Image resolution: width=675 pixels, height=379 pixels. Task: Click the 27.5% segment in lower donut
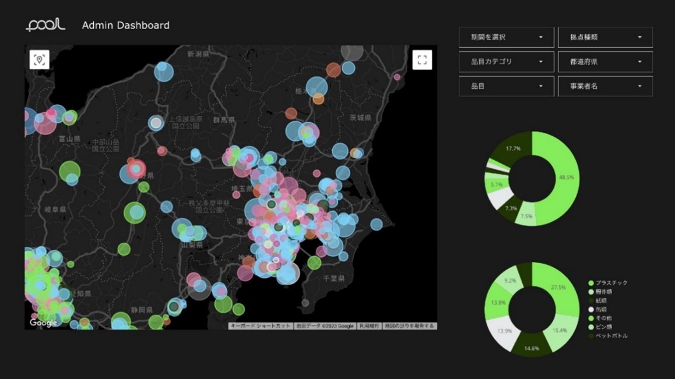(x=561, y=287)
